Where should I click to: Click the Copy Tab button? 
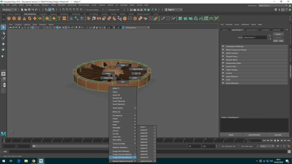coord(277,135)
